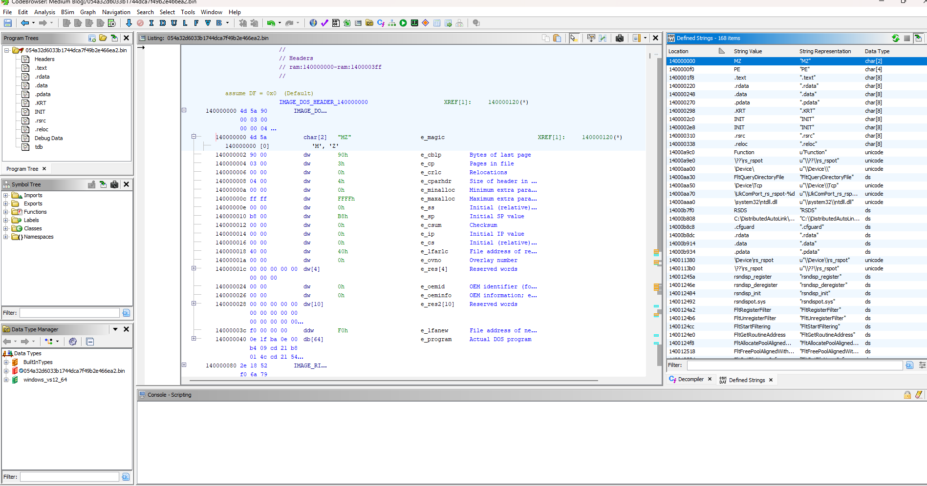The width and height of the screenshot is (927, 486).
Task: Go forward to next location arrow
Action: [x=43, y=23]
